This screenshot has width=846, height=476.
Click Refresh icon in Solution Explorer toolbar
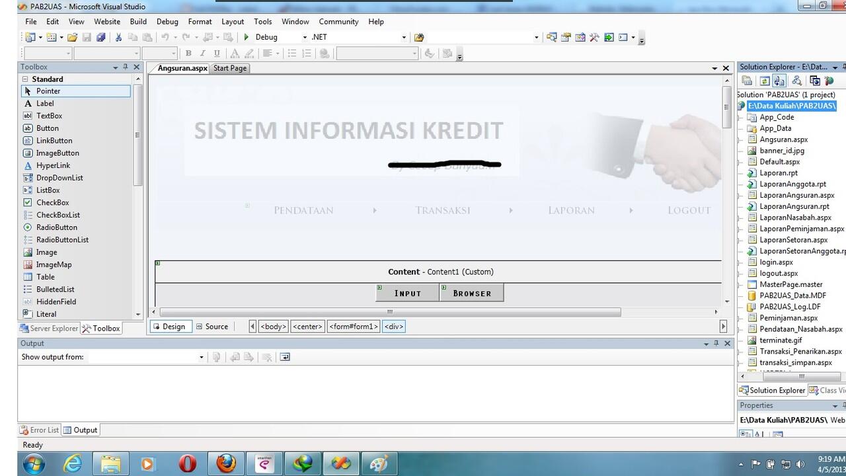[x=765, y=81]
